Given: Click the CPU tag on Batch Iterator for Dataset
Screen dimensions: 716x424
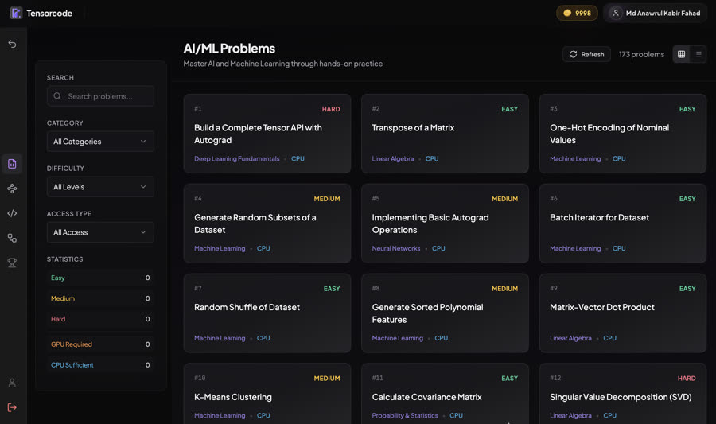Looking at the screenshot, I should (x=619, y=249).
